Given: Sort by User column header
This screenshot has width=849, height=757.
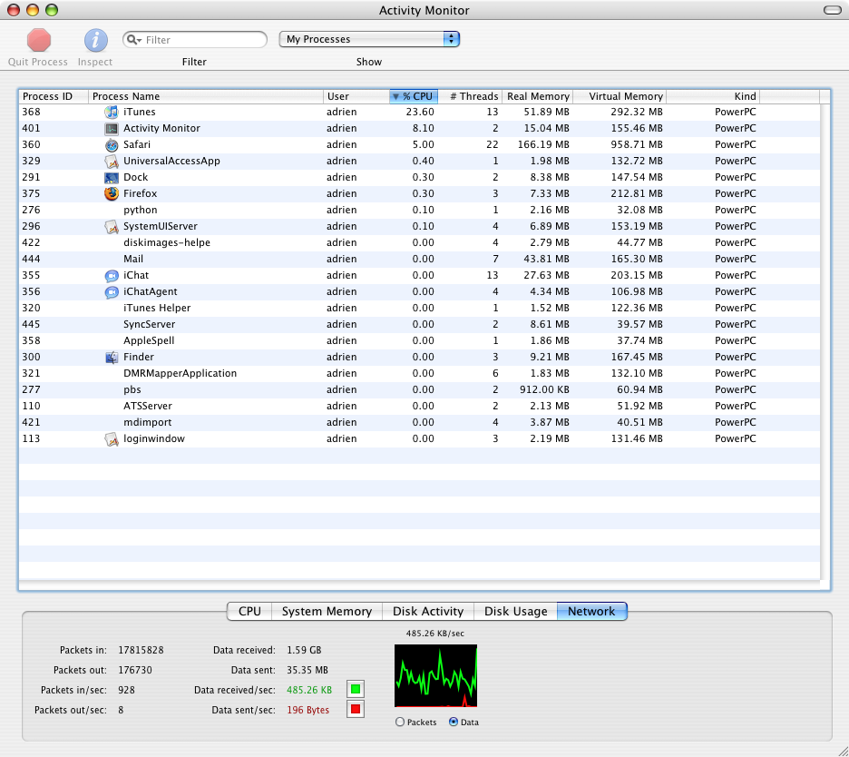Looking at the screenshot, I should 356,96.
